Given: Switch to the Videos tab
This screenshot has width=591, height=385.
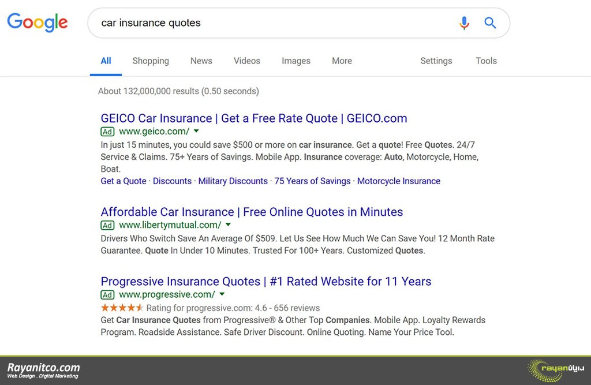Looking at the screenshot, I should tap(247, 61).
